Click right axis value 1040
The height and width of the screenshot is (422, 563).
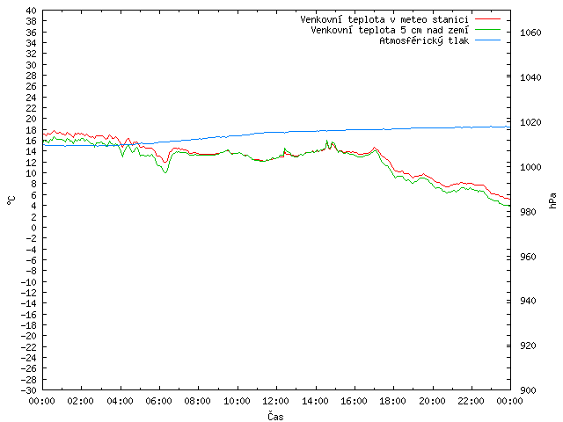pyautogui.click(x=530, y=77)
